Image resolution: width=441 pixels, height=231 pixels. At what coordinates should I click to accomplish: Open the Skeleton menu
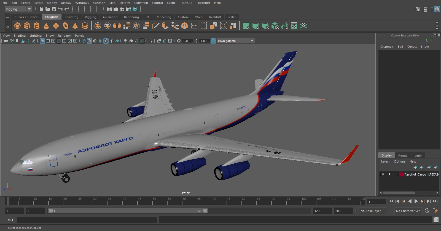[x=99, y=3]
